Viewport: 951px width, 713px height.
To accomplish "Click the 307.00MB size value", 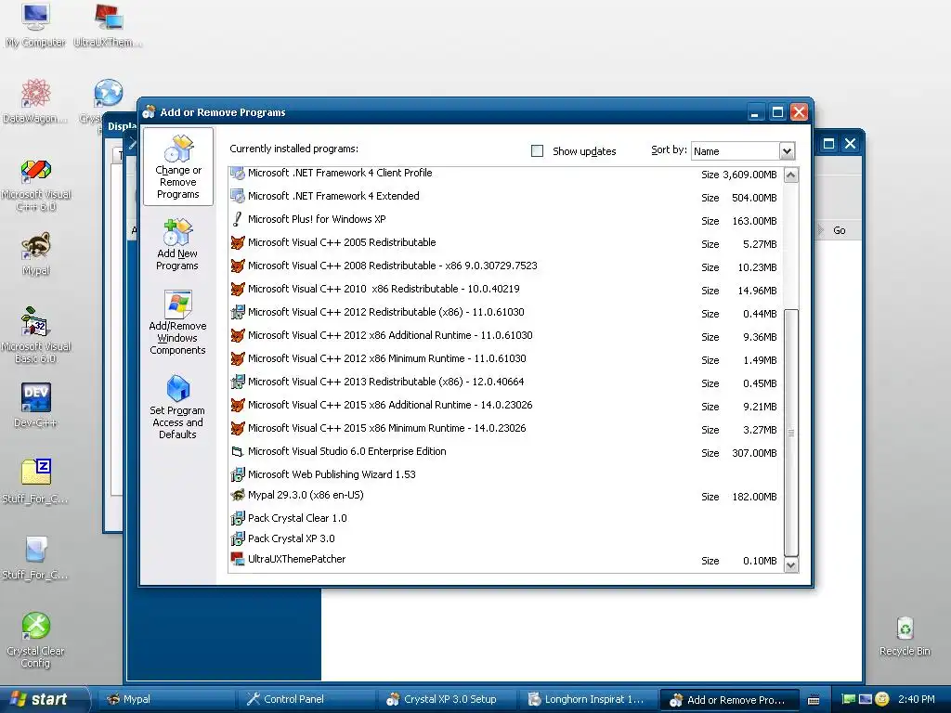I will pos(754,453).
